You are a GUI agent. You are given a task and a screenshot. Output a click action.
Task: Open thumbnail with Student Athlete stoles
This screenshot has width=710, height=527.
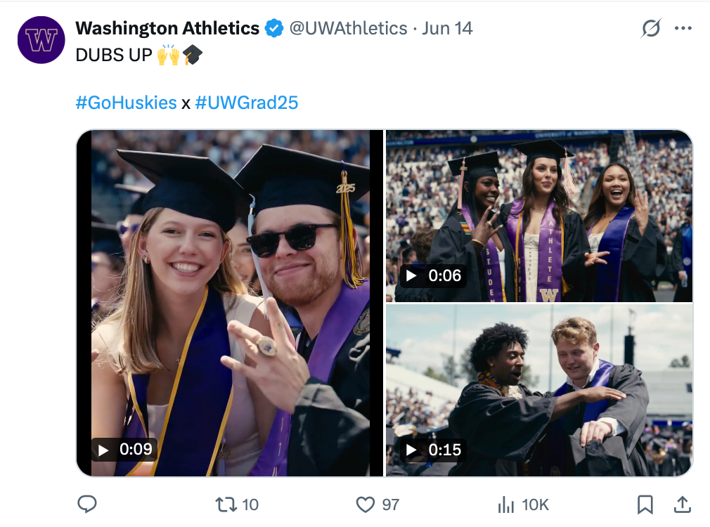click(539, 216)
